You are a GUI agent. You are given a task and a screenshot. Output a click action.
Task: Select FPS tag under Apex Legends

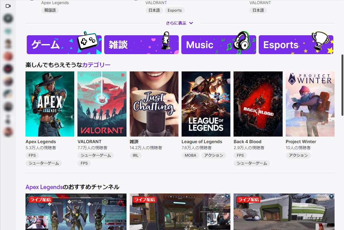(x=32, y=155)
